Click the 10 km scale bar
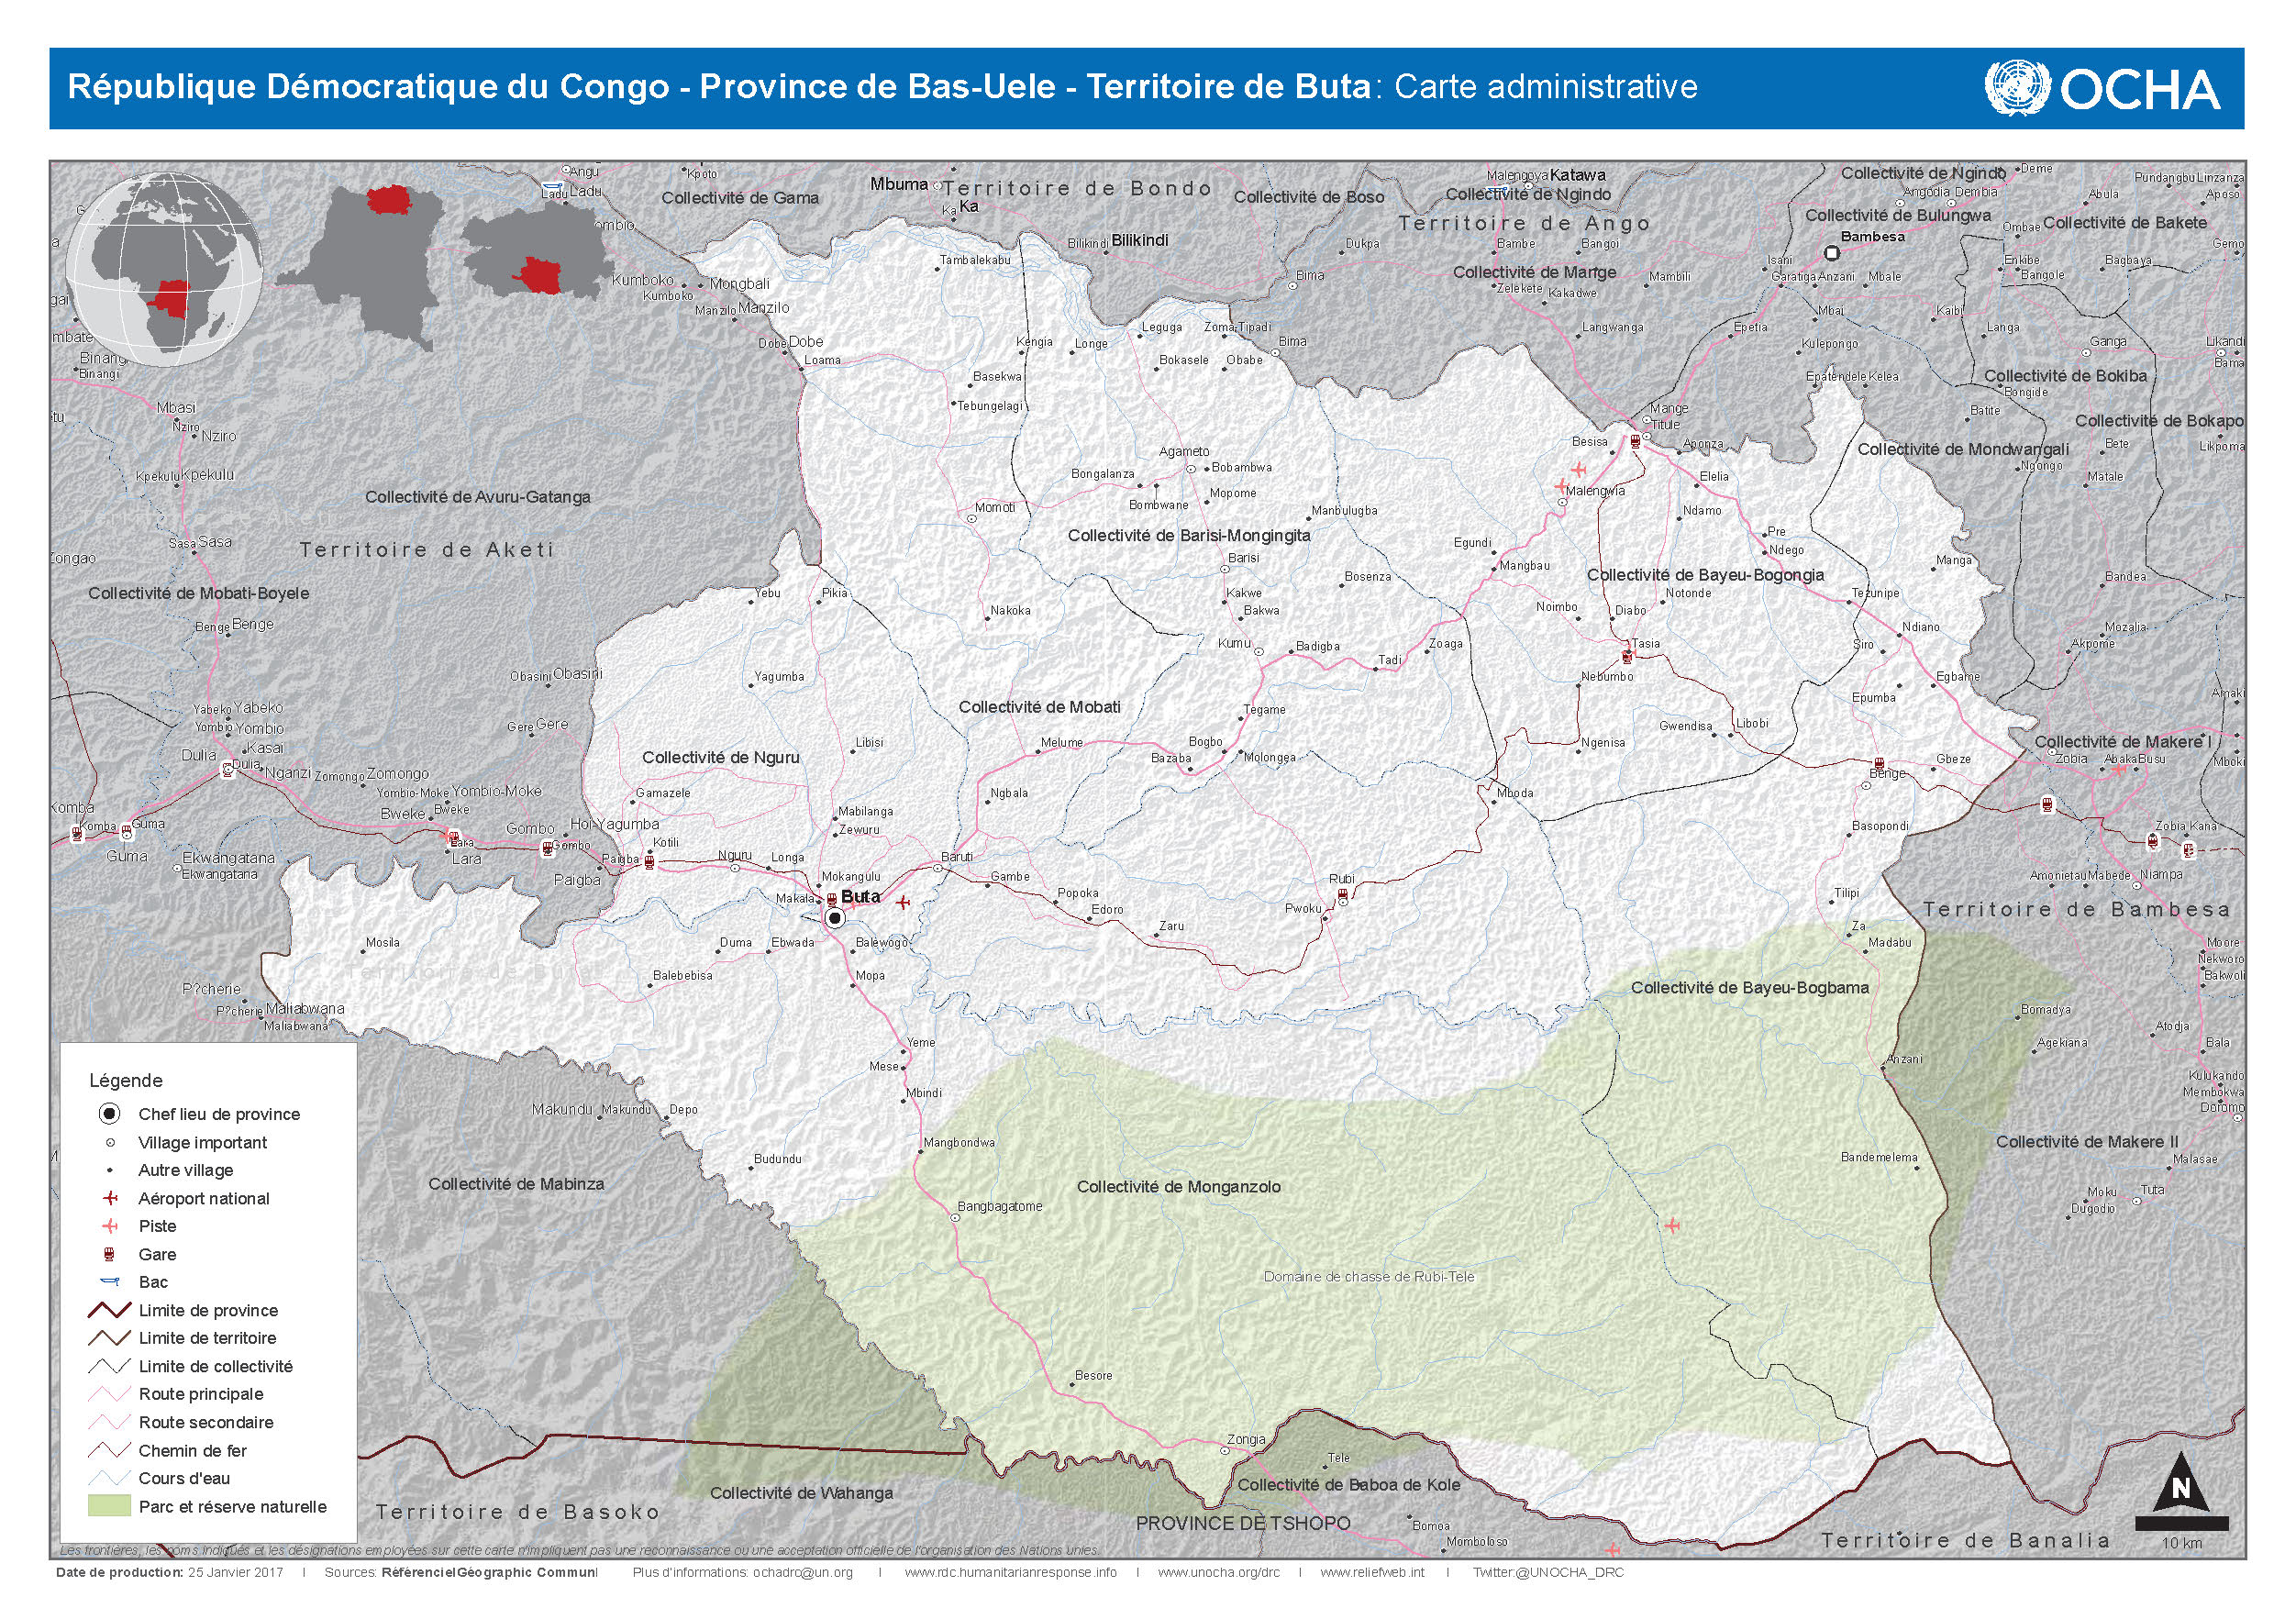 coord(2181,1525)
